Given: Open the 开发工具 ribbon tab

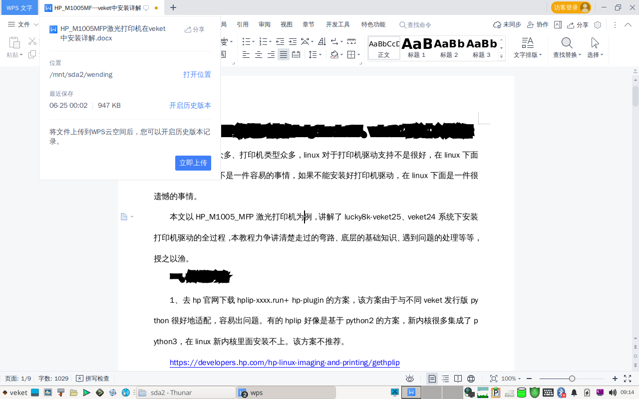Looking at the screenshot, I should pyautogui.click(x=338, y=24).
